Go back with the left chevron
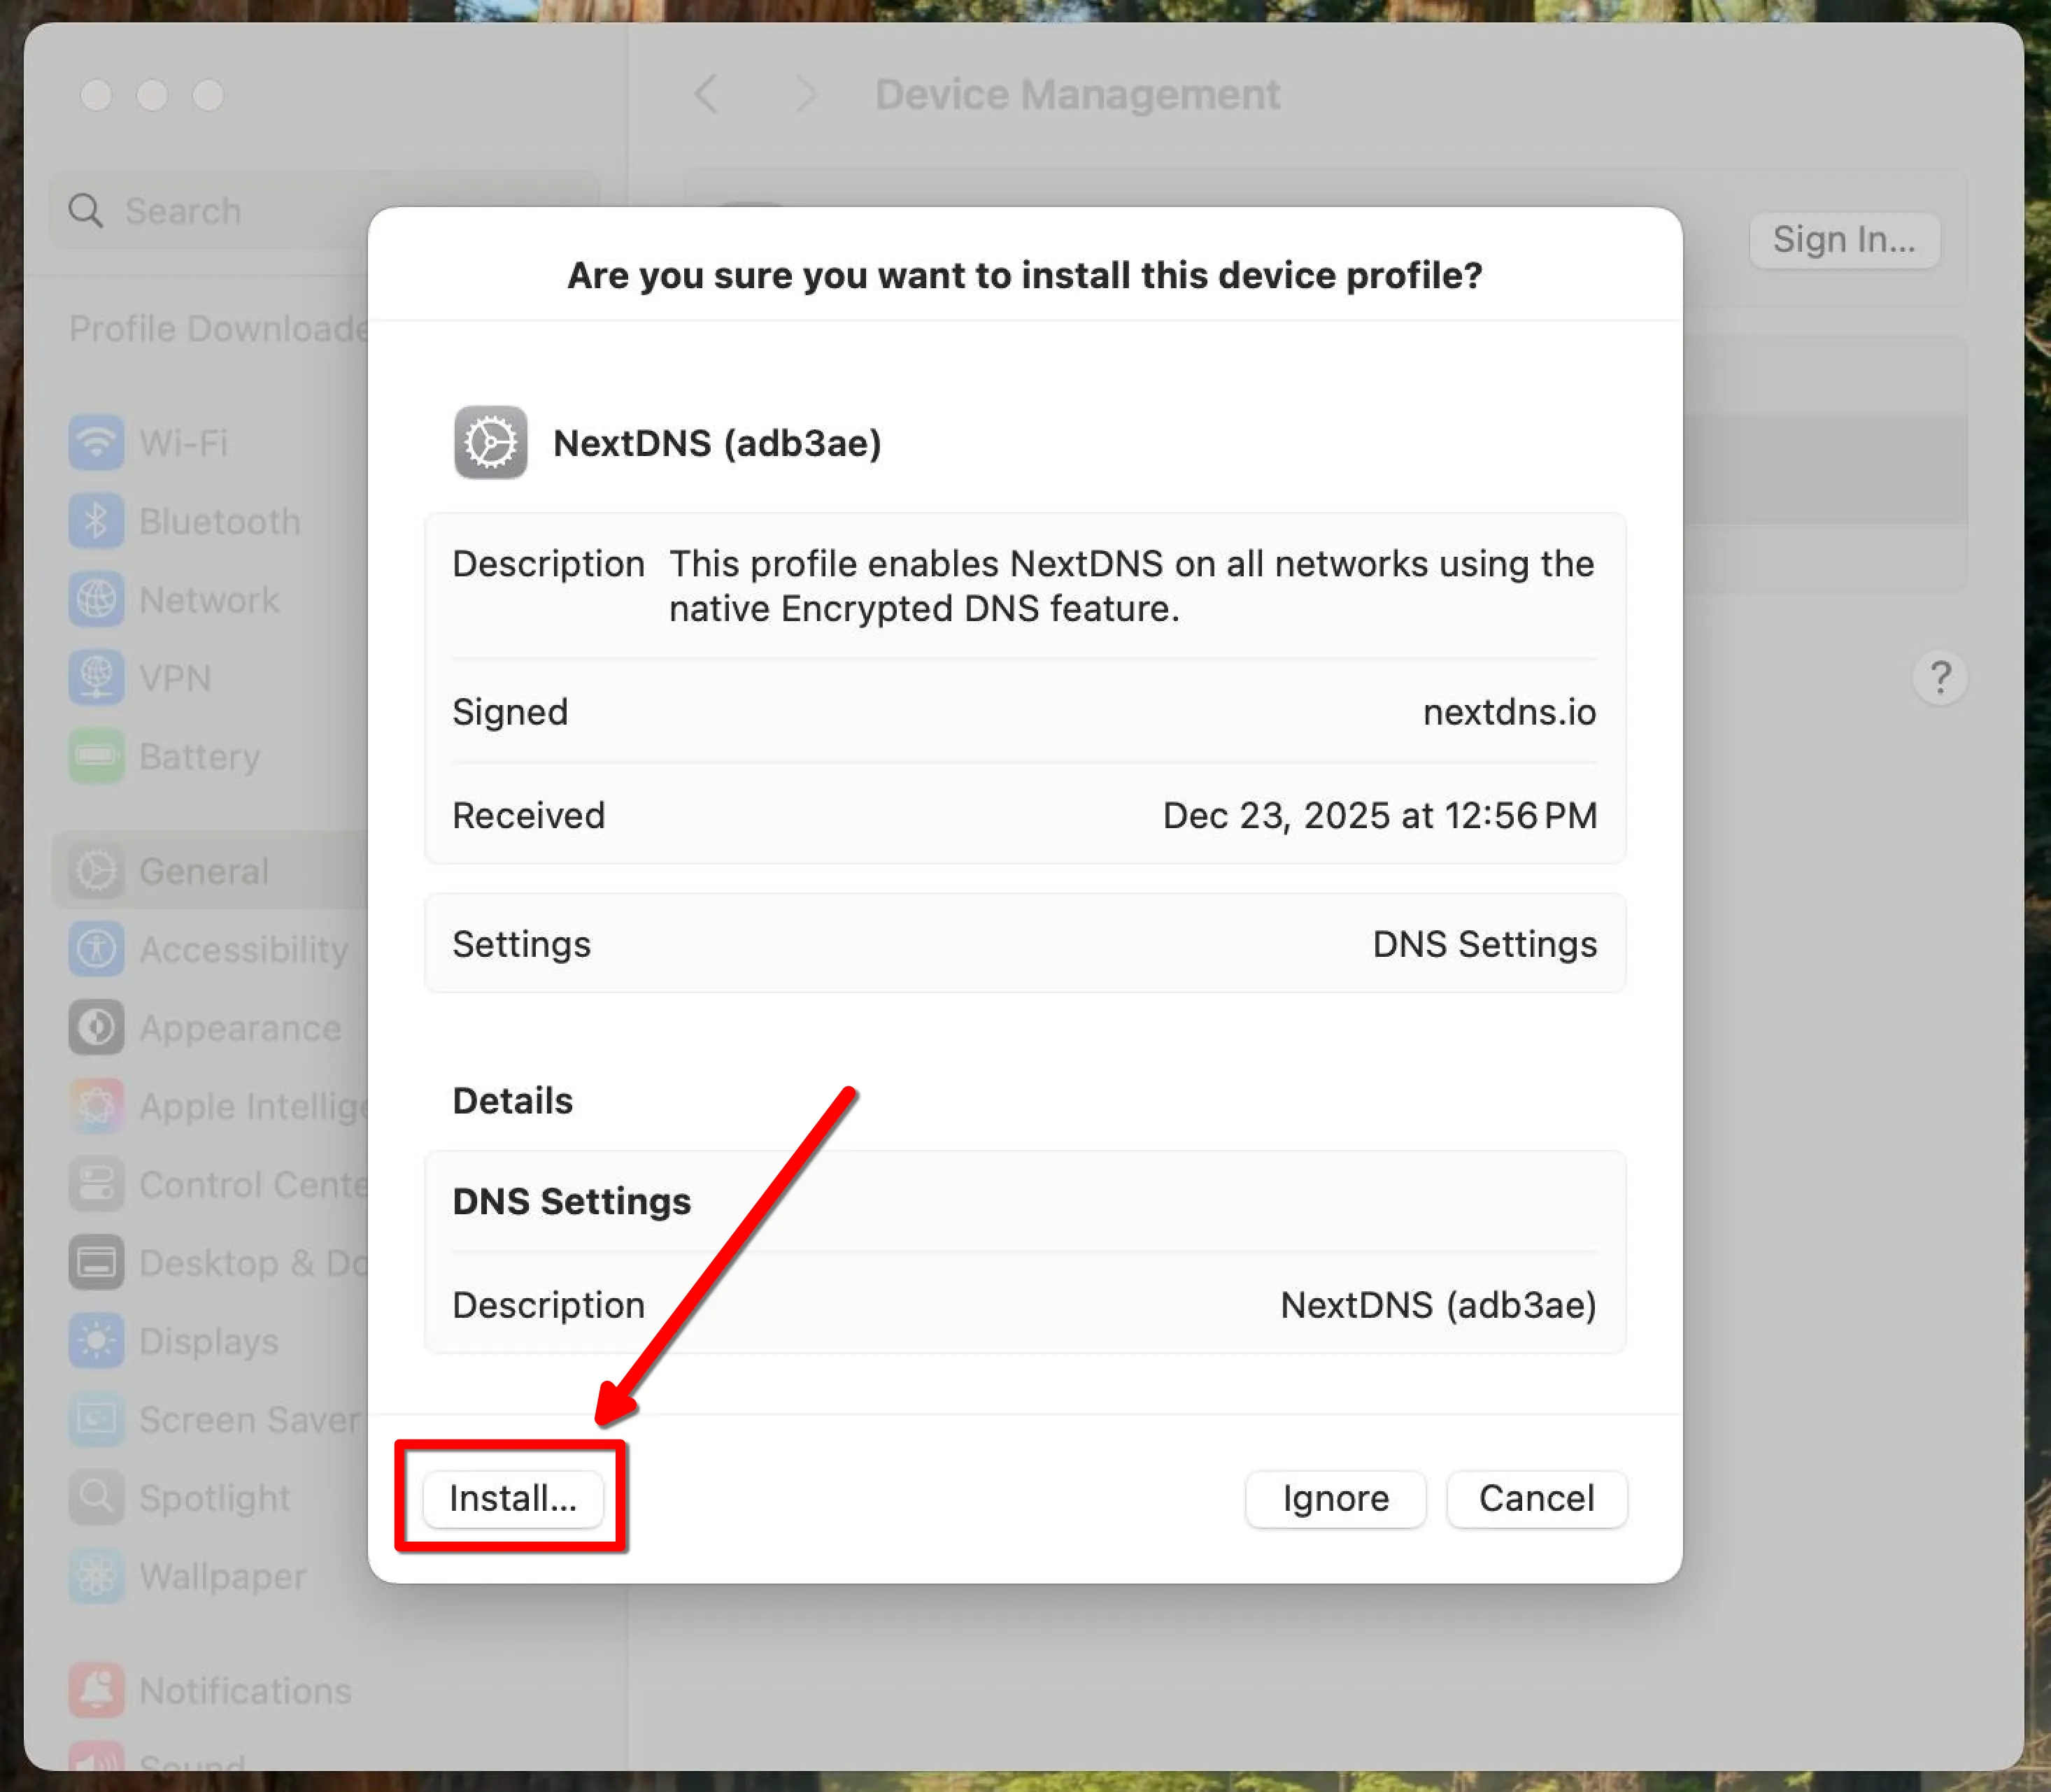This screenshot has width=2051, height=1792. coord(706,95)
